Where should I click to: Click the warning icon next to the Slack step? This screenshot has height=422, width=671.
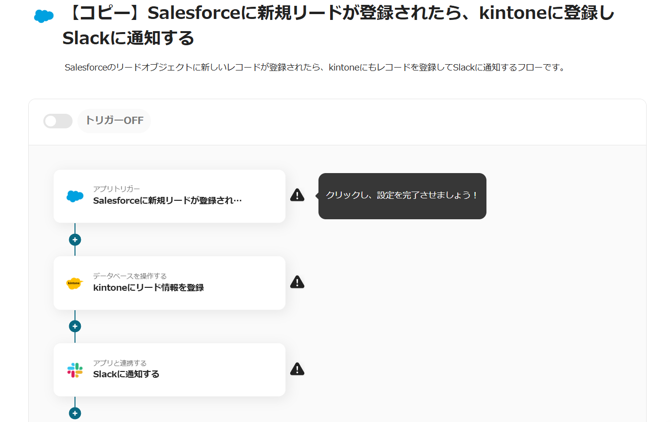[297, 369]
